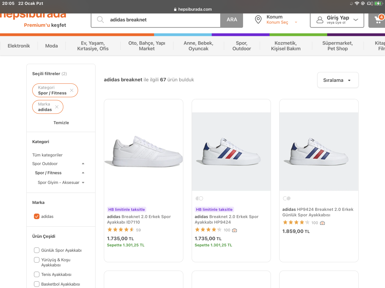This screenshot has height=288, width=385.
Task: Open Kozmetik, Kişisel Bakım menu
Action: pyautogui.click(x=286, y=46)
